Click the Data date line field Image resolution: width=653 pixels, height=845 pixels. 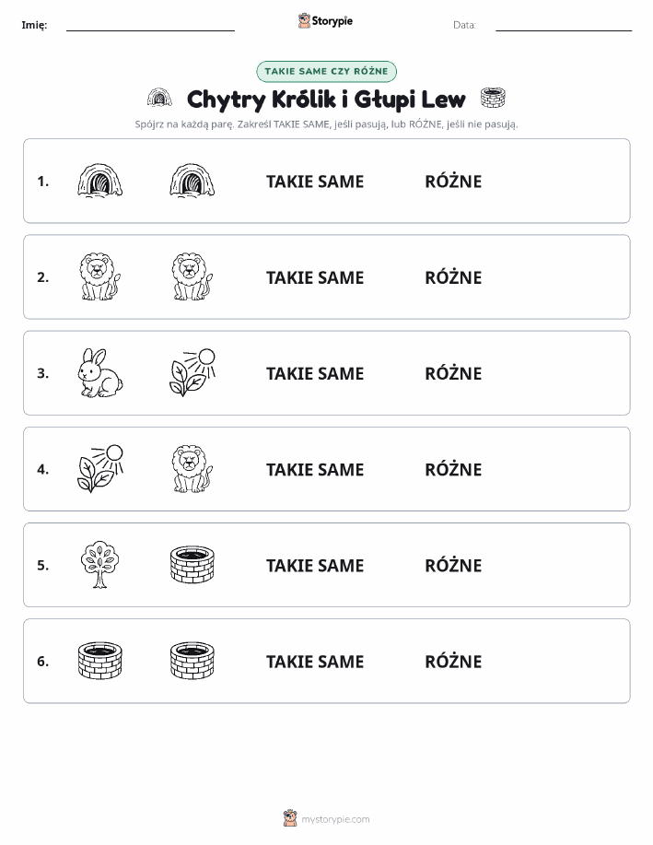coord(564,25)
